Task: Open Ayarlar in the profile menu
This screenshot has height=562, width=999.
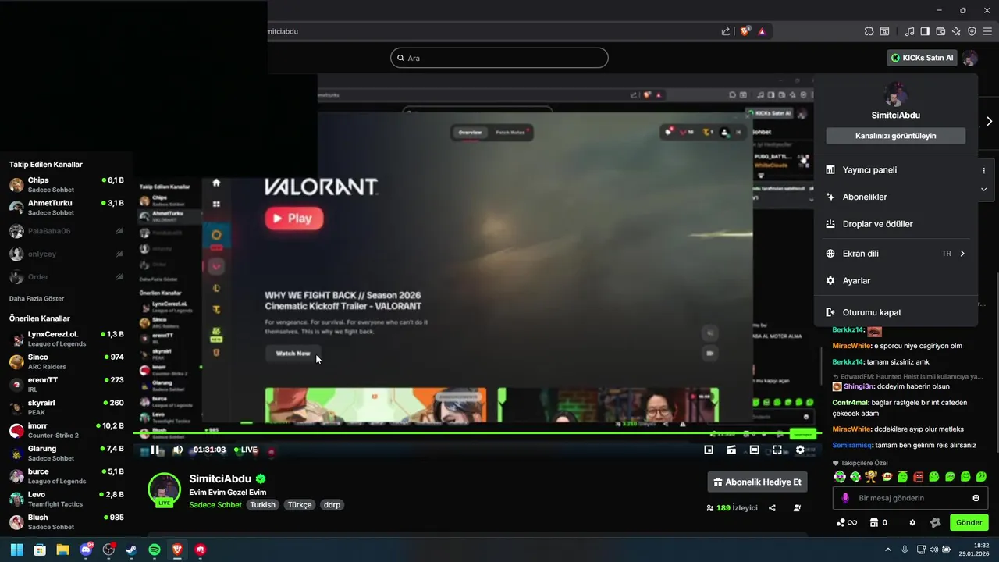Action: click(x=895, y=280)
